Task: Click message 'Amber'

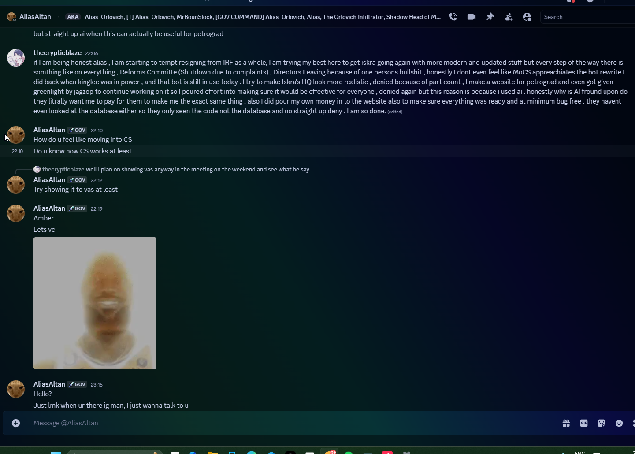Action: (44, 218)
